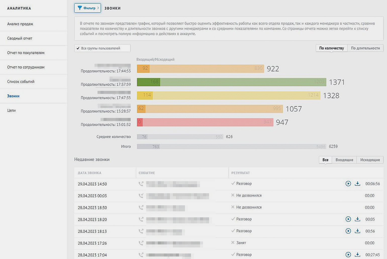The height and width of the screenshot is (259, 387).
Task: Click phone icon in 28.04.2023 18:30 row
Action: tap(141, 208)
